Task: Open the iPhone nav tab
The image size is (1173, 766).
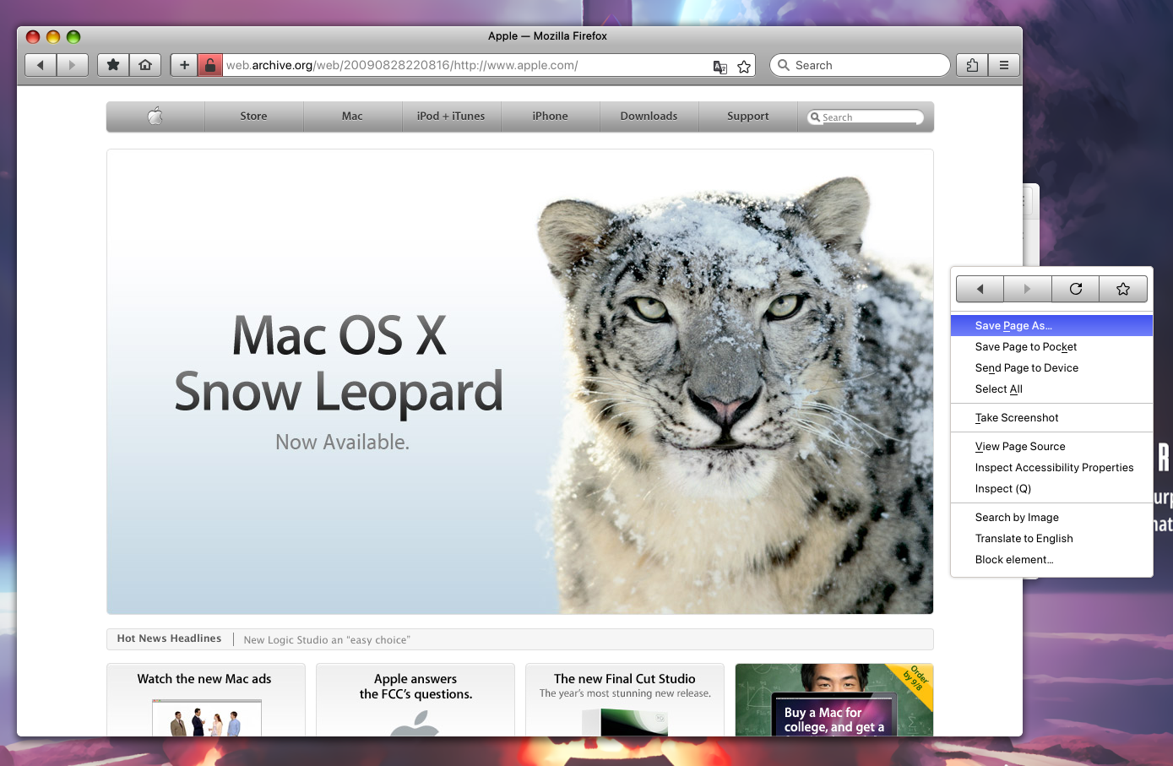Action: point(550,117)
